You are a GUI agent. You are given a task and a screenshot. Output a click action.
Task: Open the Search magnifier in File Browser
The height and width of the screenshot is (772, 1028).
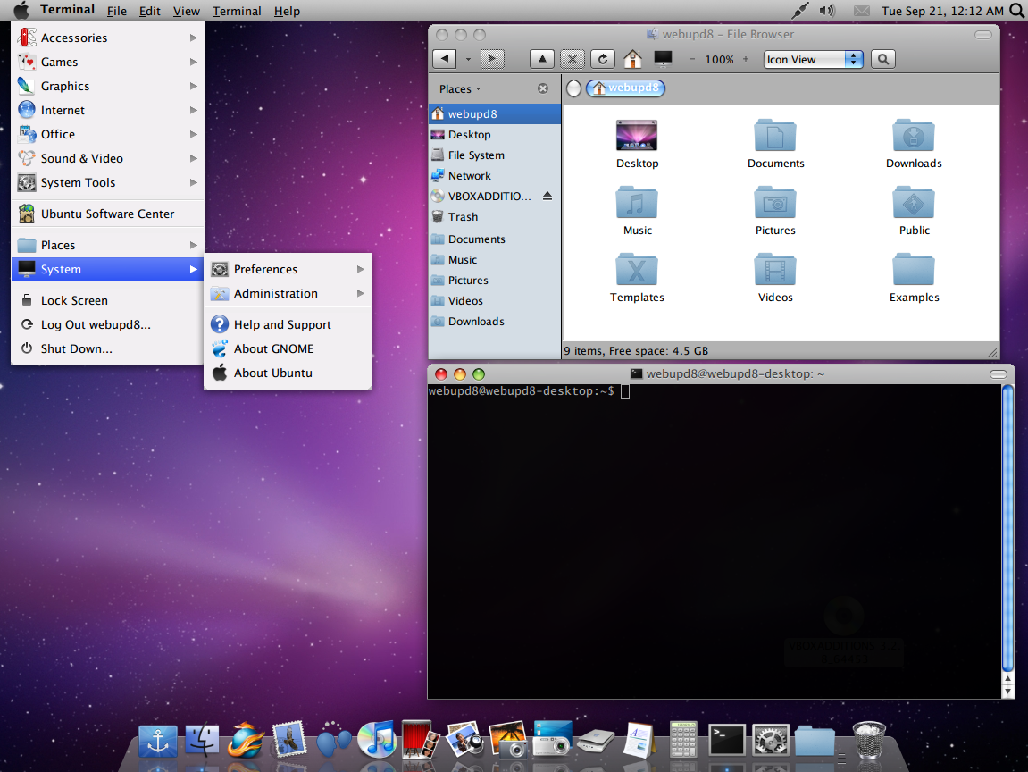tap(882, 59)
